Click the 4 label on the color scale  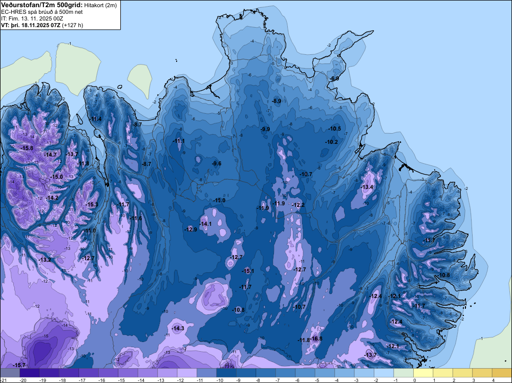tap(493, 380)
